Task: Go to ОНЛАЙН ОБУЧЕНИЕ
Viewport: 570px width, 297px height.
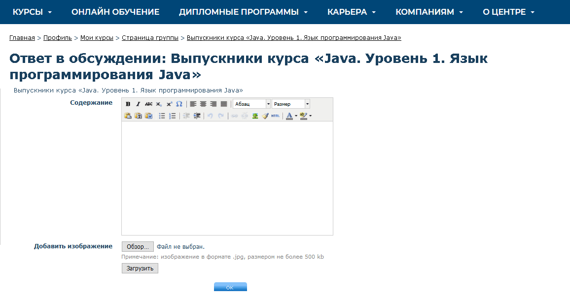Action: click(x=115, y=12)
